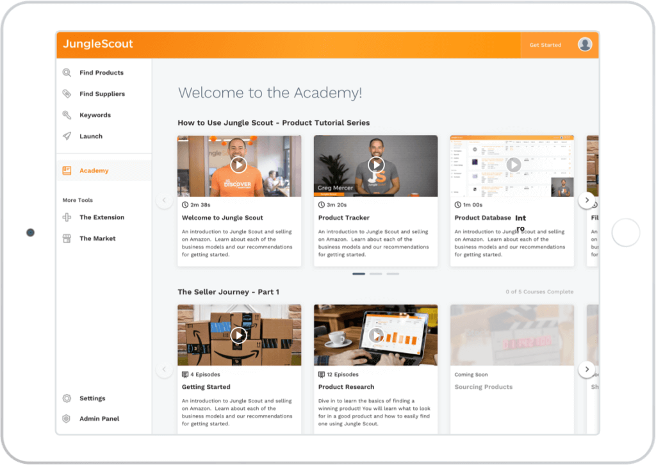Select the third carousel page indicator
The image size is (656, 465).
coord(393,274)
